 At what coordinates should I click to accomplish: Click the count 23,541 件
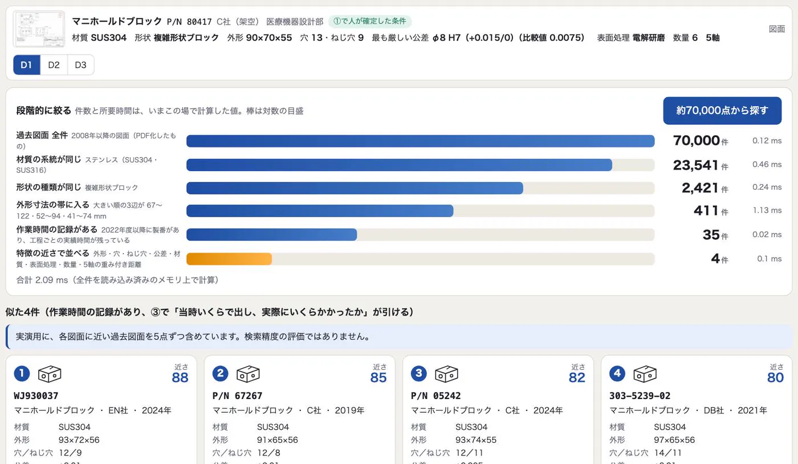(x=701, y=165)
